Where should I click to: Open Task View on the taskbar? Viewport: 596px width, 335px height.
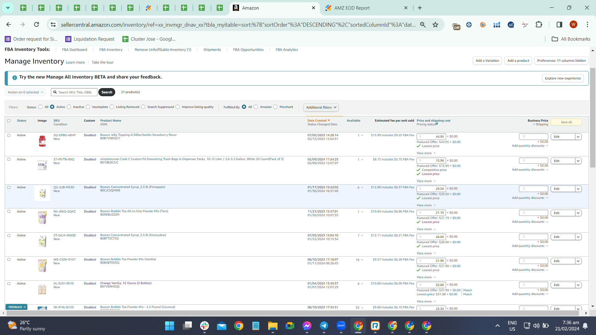187,326
